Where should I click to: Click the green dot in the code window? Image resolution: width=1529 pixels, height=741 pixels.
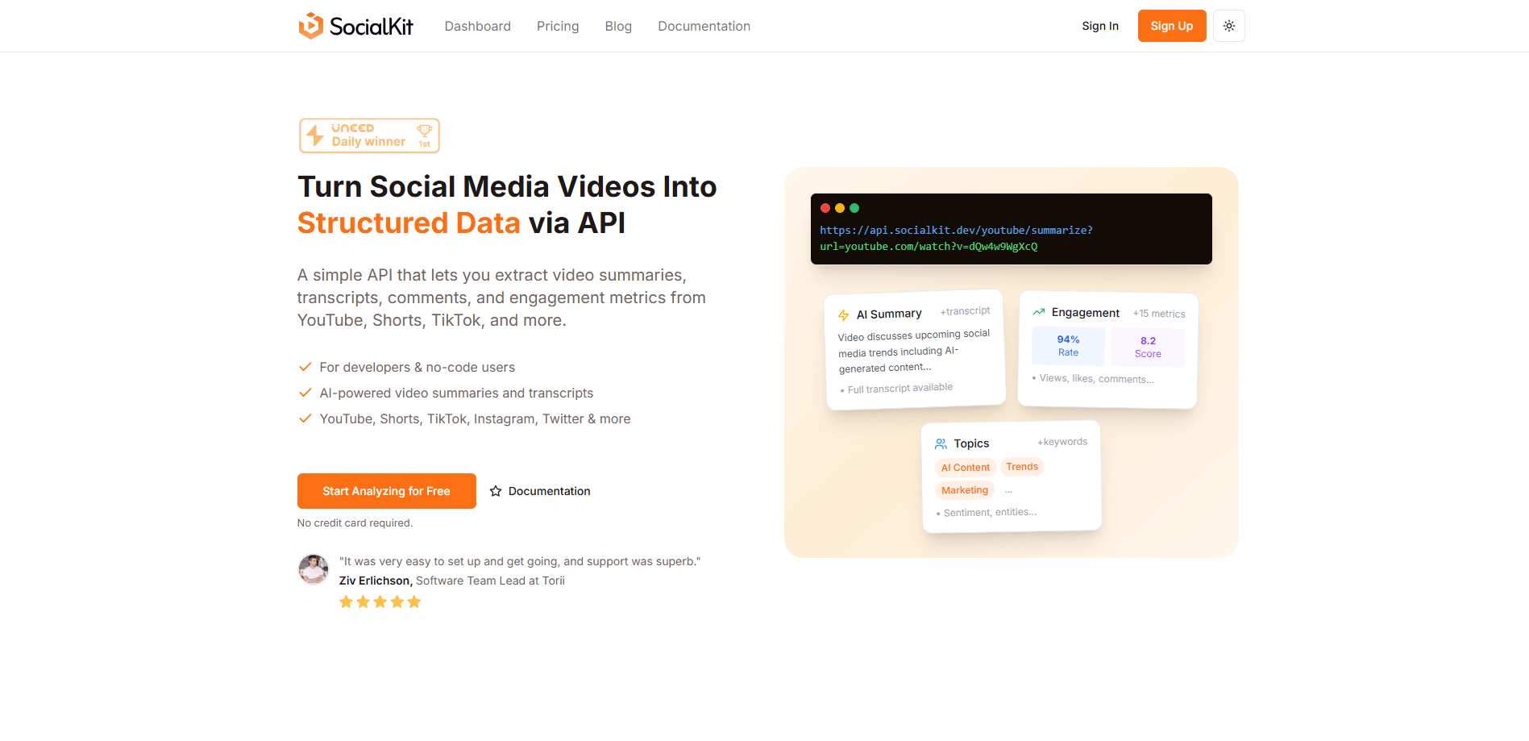click(854, 208)
